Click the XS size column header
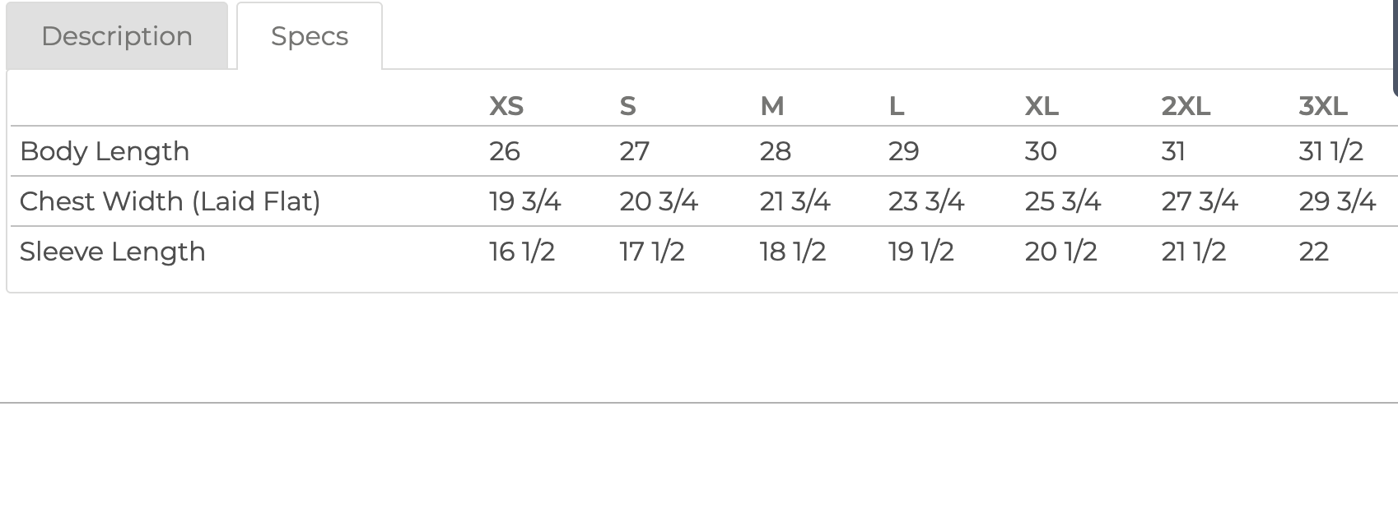This screenshot has width=1398, height=508. tap(506, 106)
